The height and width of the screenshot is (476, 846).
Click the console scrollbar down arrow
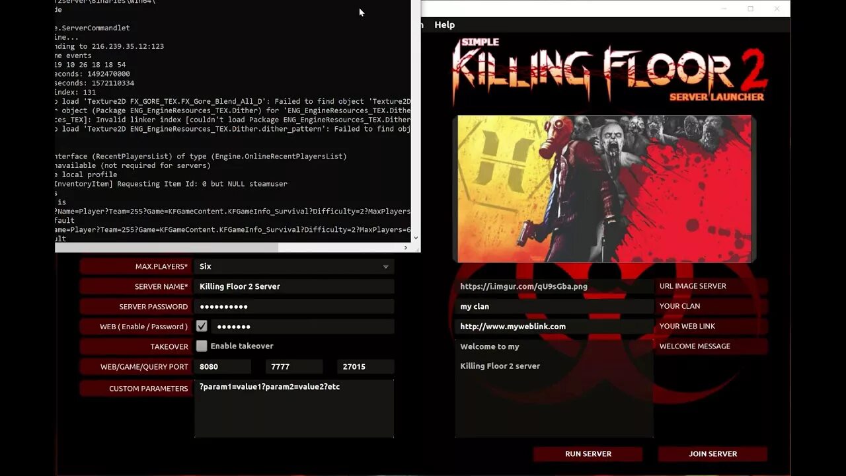pyautogui.click(x=416, y=237)
